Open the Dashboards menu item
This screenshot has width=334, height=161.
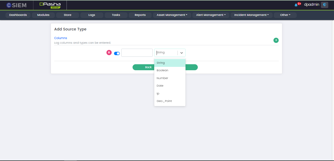coord(18,15)
